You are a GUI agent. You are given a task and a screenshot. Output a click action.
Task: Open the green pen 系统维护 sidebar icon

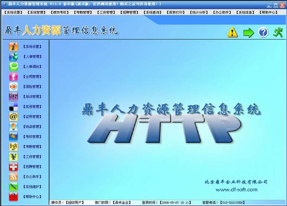[x=14, y=186]
